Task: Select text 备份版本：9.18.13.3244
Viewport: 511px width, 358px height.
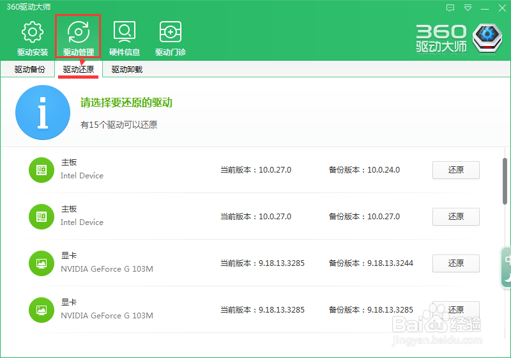Action: point(371,263)
